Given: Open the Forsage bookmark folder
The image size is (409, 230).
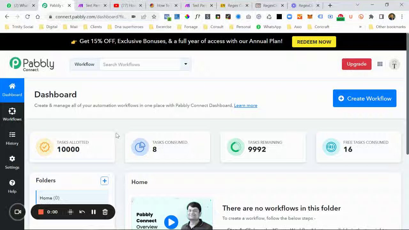Looking at the screenshot, I should click(187, 27).
